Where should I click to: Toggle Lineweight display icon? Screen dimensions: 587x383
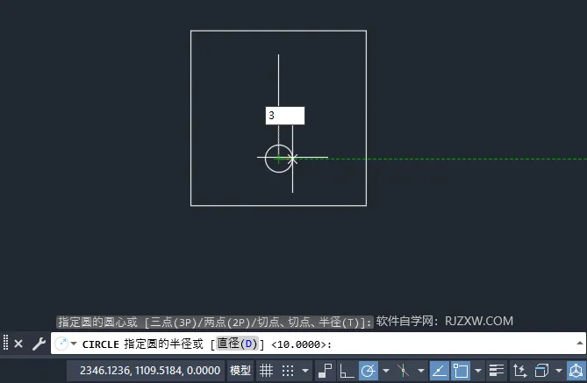tap(497, 371)
